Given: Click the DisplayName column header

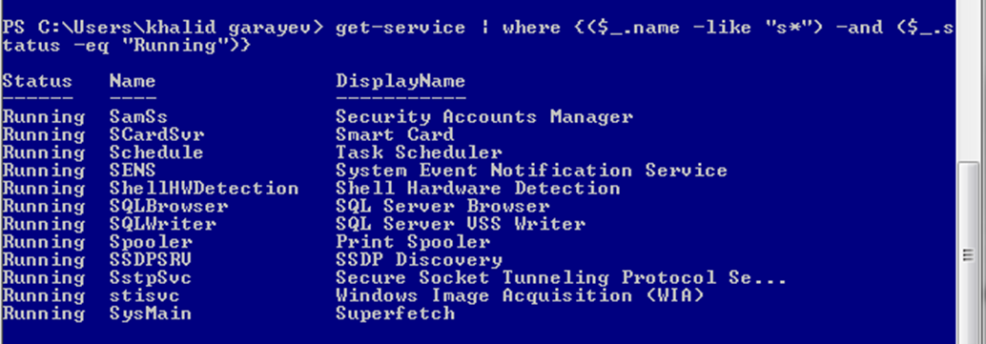Looking at the screenshot, I should [x=401, y=81].
